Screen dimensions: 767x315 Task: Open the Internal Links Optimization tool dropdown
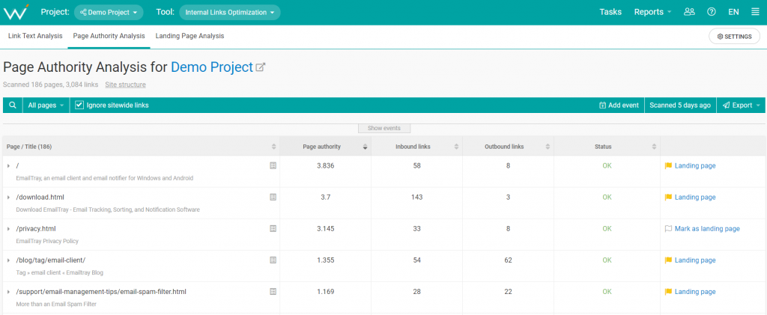tap(230, 12)
